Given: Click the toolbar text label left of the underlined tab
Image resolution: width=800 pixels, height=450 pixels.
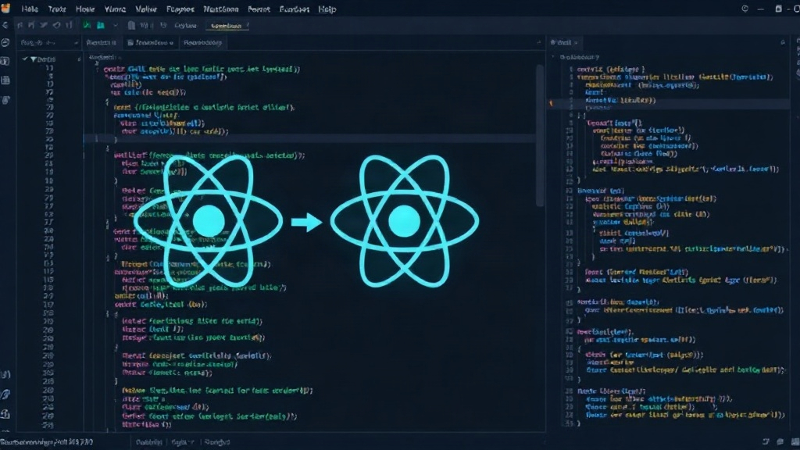Looking at the screenshot, I should point(185,26).
